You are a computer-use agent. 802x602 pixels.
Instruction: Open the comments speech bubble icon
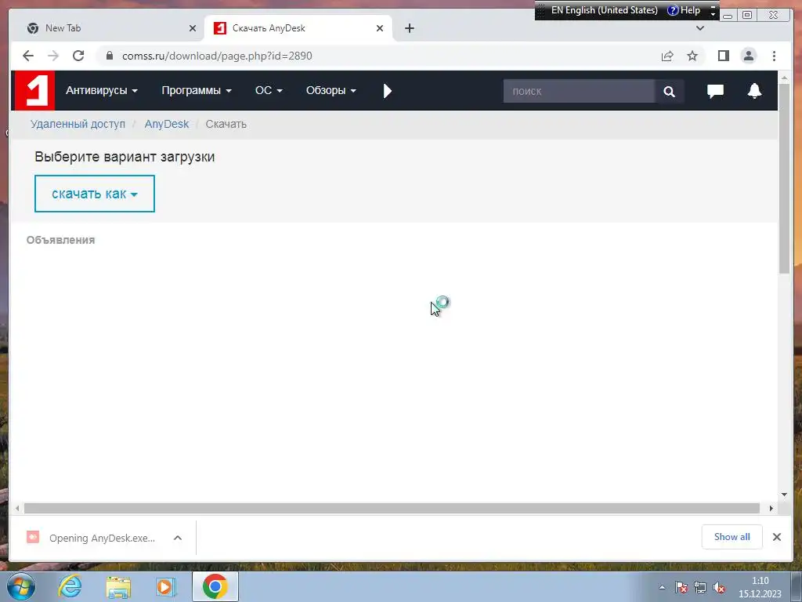point(715,91)
